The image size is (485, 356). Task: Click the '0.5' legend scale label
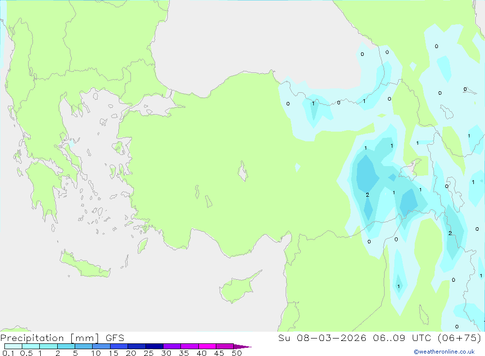[x=26, y=353]
